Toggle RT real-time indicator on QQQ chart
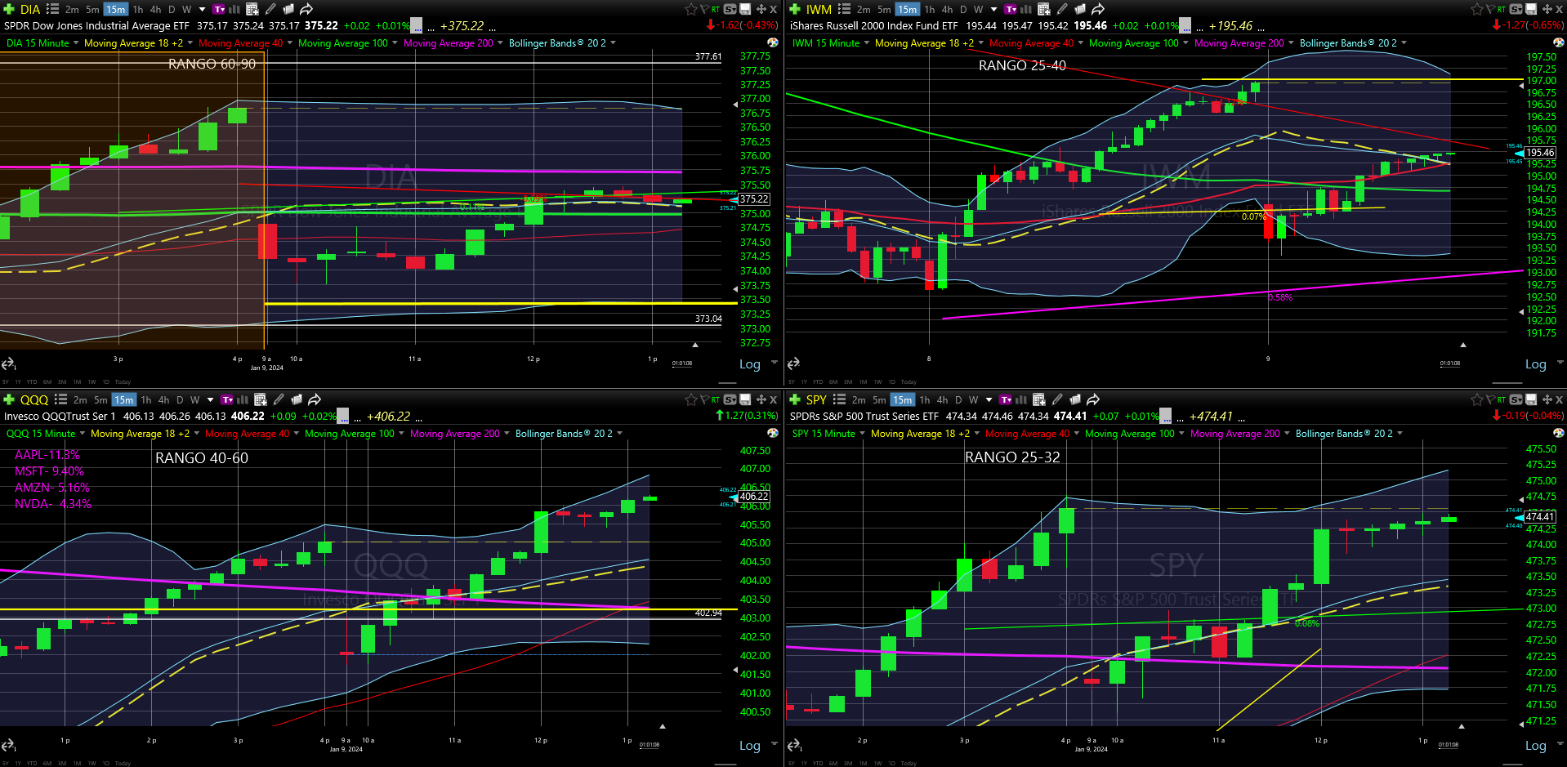The image size is (1567, 767). pos(716,400)
